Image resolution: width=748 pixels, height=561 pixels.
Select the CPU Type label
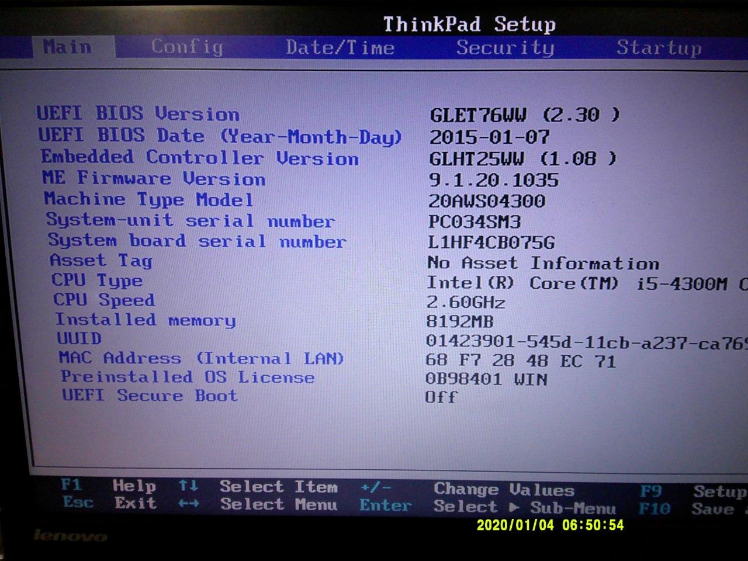coord(97,280)
